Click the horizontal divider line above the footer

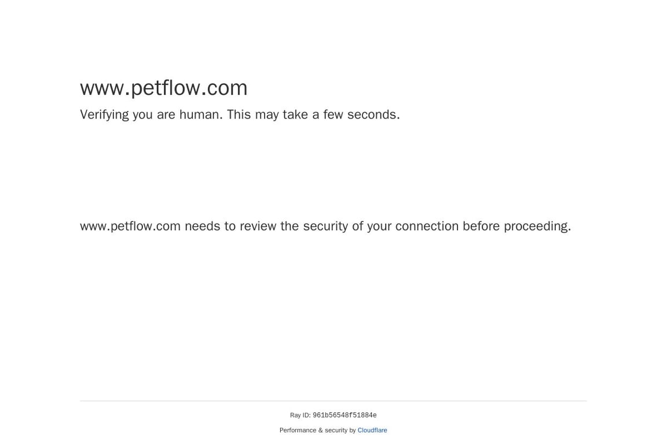[333, 401]
